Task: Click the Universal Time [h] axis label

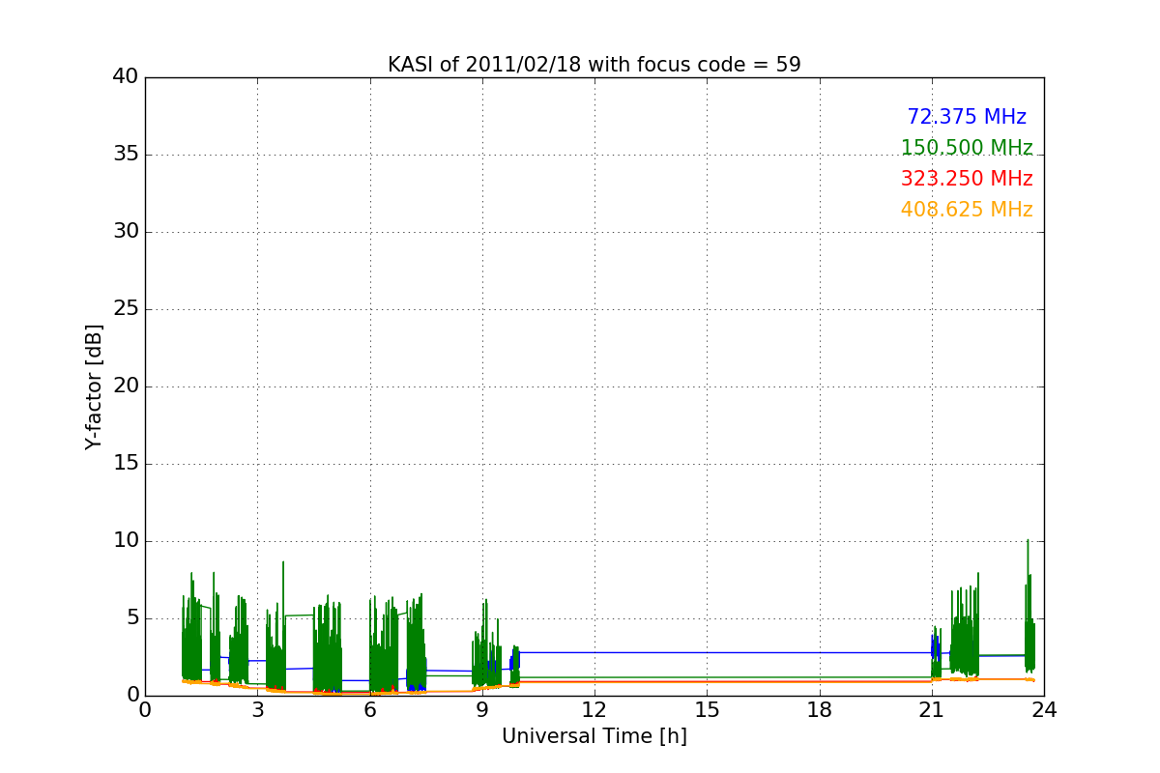Action: coord(594,736)
